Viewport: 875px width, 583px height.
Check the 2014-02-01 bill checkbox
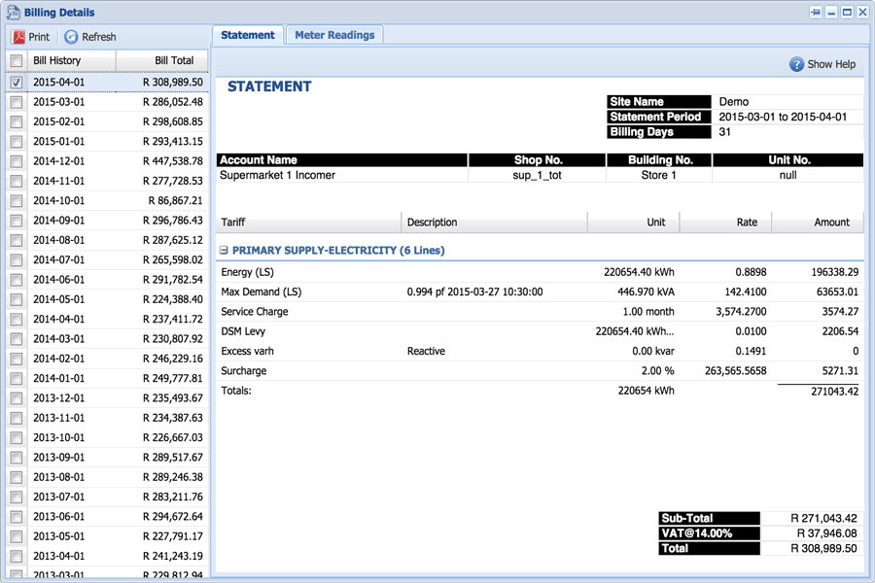[x=17, y=359]
